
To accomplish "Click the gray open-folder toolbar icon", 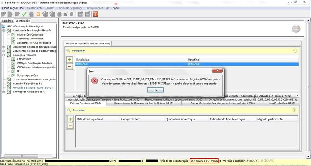I will (x=17, y=14).
